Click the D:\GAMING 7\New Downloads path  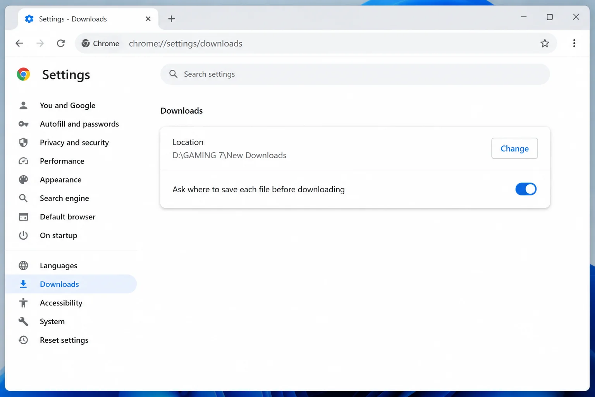(229, 155)
